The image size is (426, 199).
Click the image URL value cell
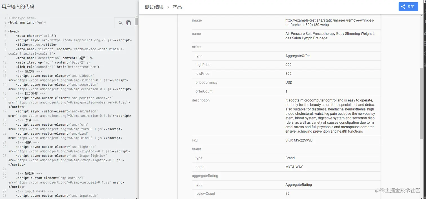(330, 22)
